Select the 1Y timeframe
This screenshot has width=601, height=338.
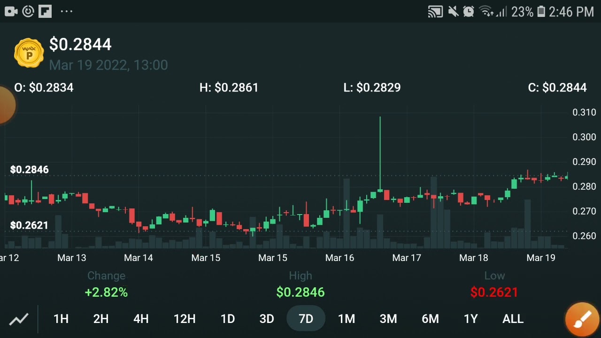470,319
